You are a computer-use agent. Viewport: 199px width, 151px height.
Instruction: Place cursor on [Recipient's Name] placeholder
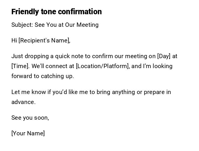[x=44, y=40]
